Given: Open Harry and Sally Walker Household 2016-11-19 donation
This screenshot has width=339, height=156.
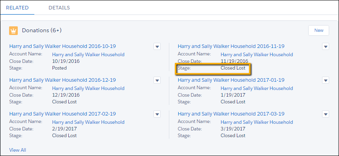Looking at the screenshot, I should pos(231,46).
